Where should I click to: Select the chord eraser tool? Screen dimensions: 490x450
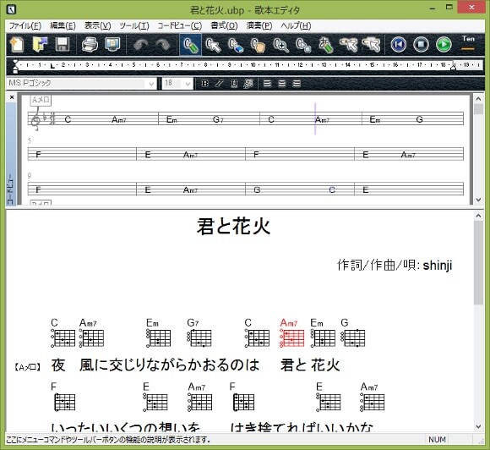tap(236, 45)
